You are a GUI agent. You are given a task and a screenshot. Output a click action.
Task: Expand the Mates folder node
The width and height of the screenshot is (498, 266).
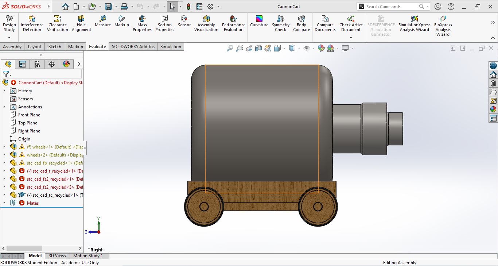(x=4, y=203)
